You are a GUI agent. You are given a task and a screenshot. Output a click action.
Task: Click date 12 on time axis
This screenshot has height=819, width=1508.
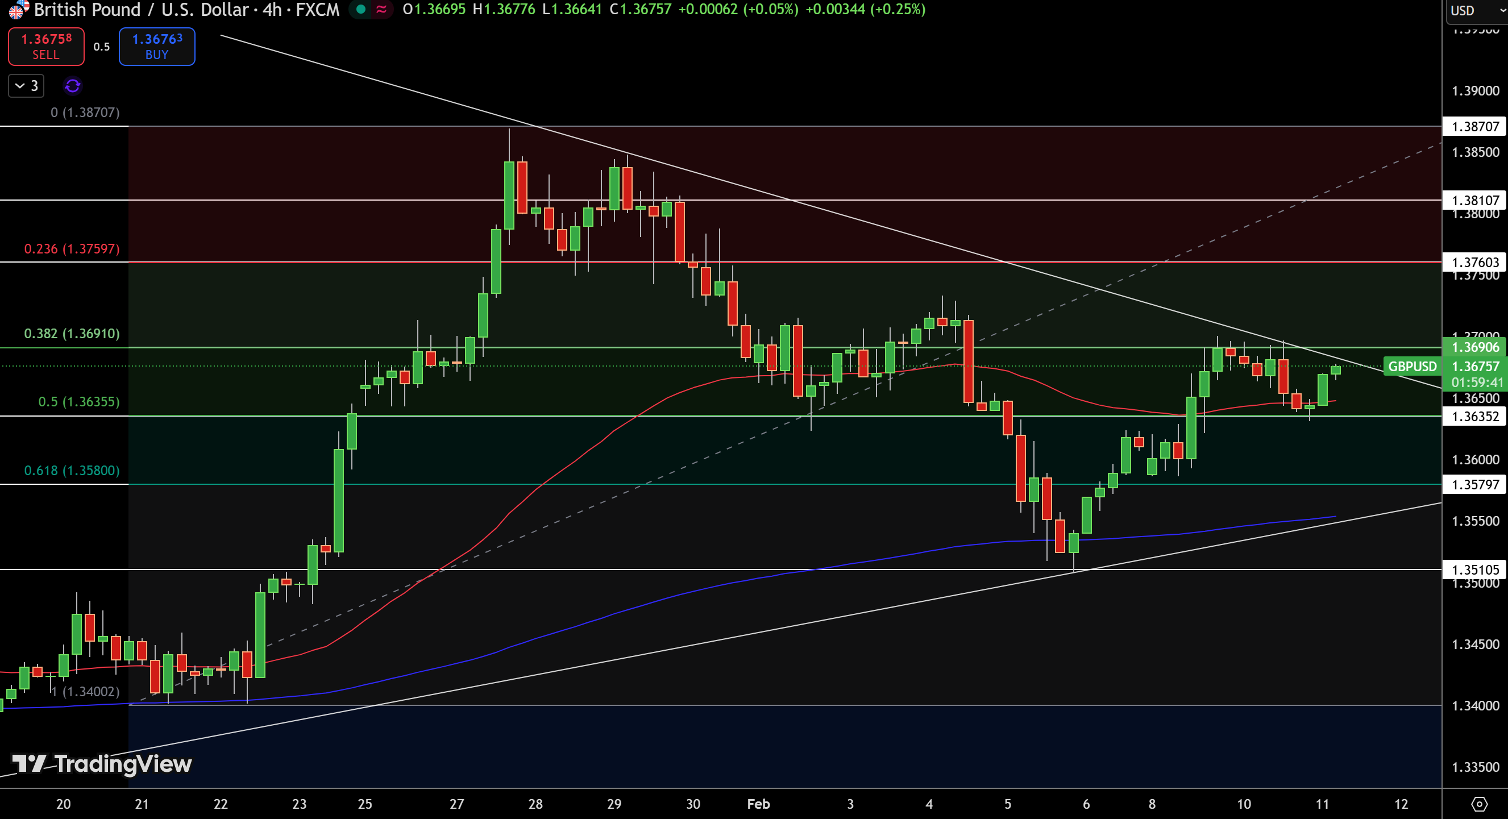click(1402, 804)
